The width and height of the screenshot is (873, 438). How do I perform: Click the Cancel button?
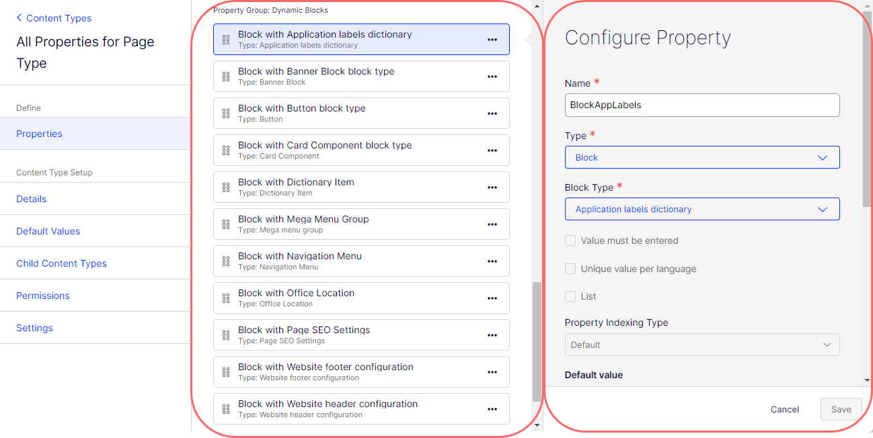pos(785,409)
